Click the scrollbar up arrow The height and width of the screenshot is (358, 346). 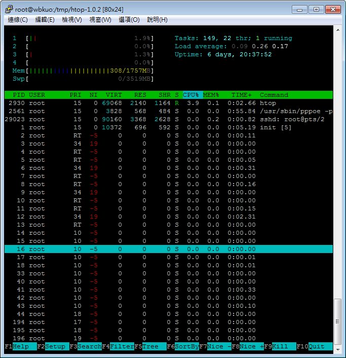(x=338, y=30)
